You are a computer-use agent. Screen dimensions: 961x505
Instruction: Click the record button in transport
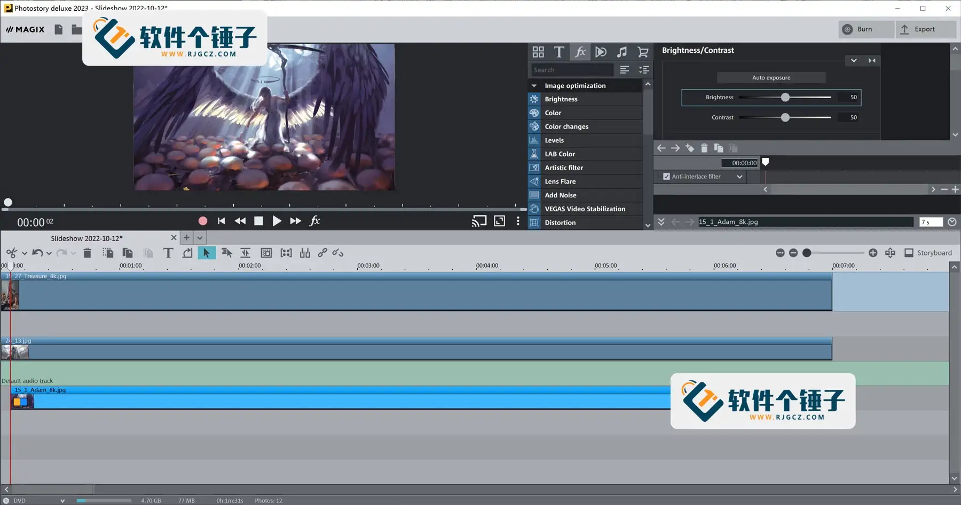(203, 221)
